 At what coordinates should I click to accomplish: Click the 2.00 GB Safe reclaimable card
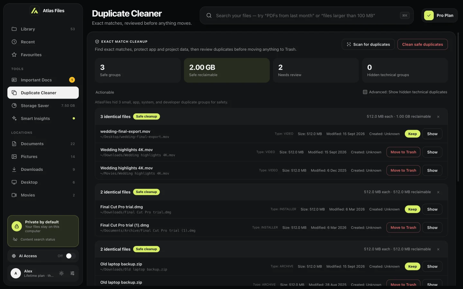(227, 70)
